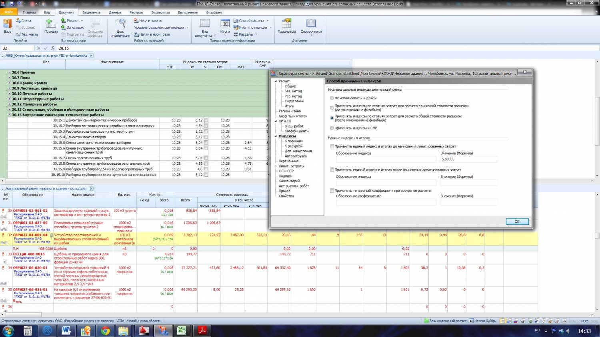
Task: Click the Итоги sigma icon
Action: 225,24
